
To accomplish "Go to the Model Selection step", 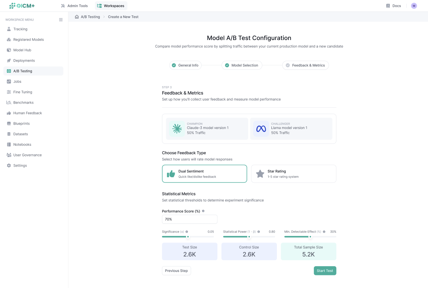I will 242,65.
